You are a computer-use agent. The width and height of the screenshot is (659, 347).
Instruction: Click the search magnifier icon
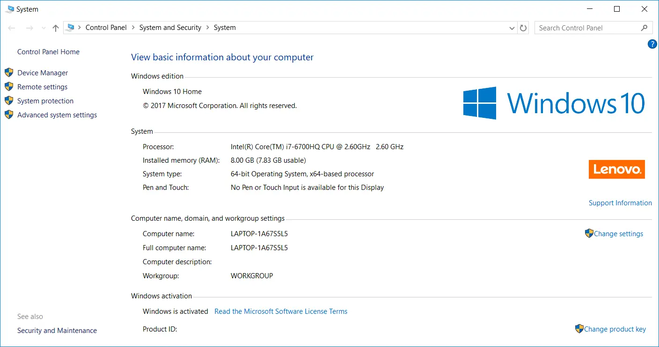point(644,28)
